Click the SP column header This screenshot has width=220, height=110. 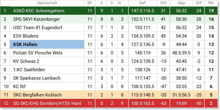coord(89,3)
